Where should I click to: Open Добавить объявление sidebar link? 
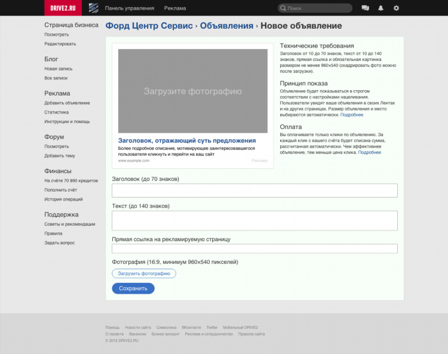(67, 103)
